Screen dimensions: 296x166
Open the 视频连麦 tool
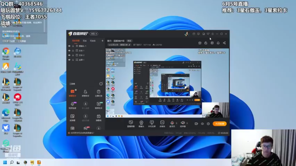pos(73,106)
